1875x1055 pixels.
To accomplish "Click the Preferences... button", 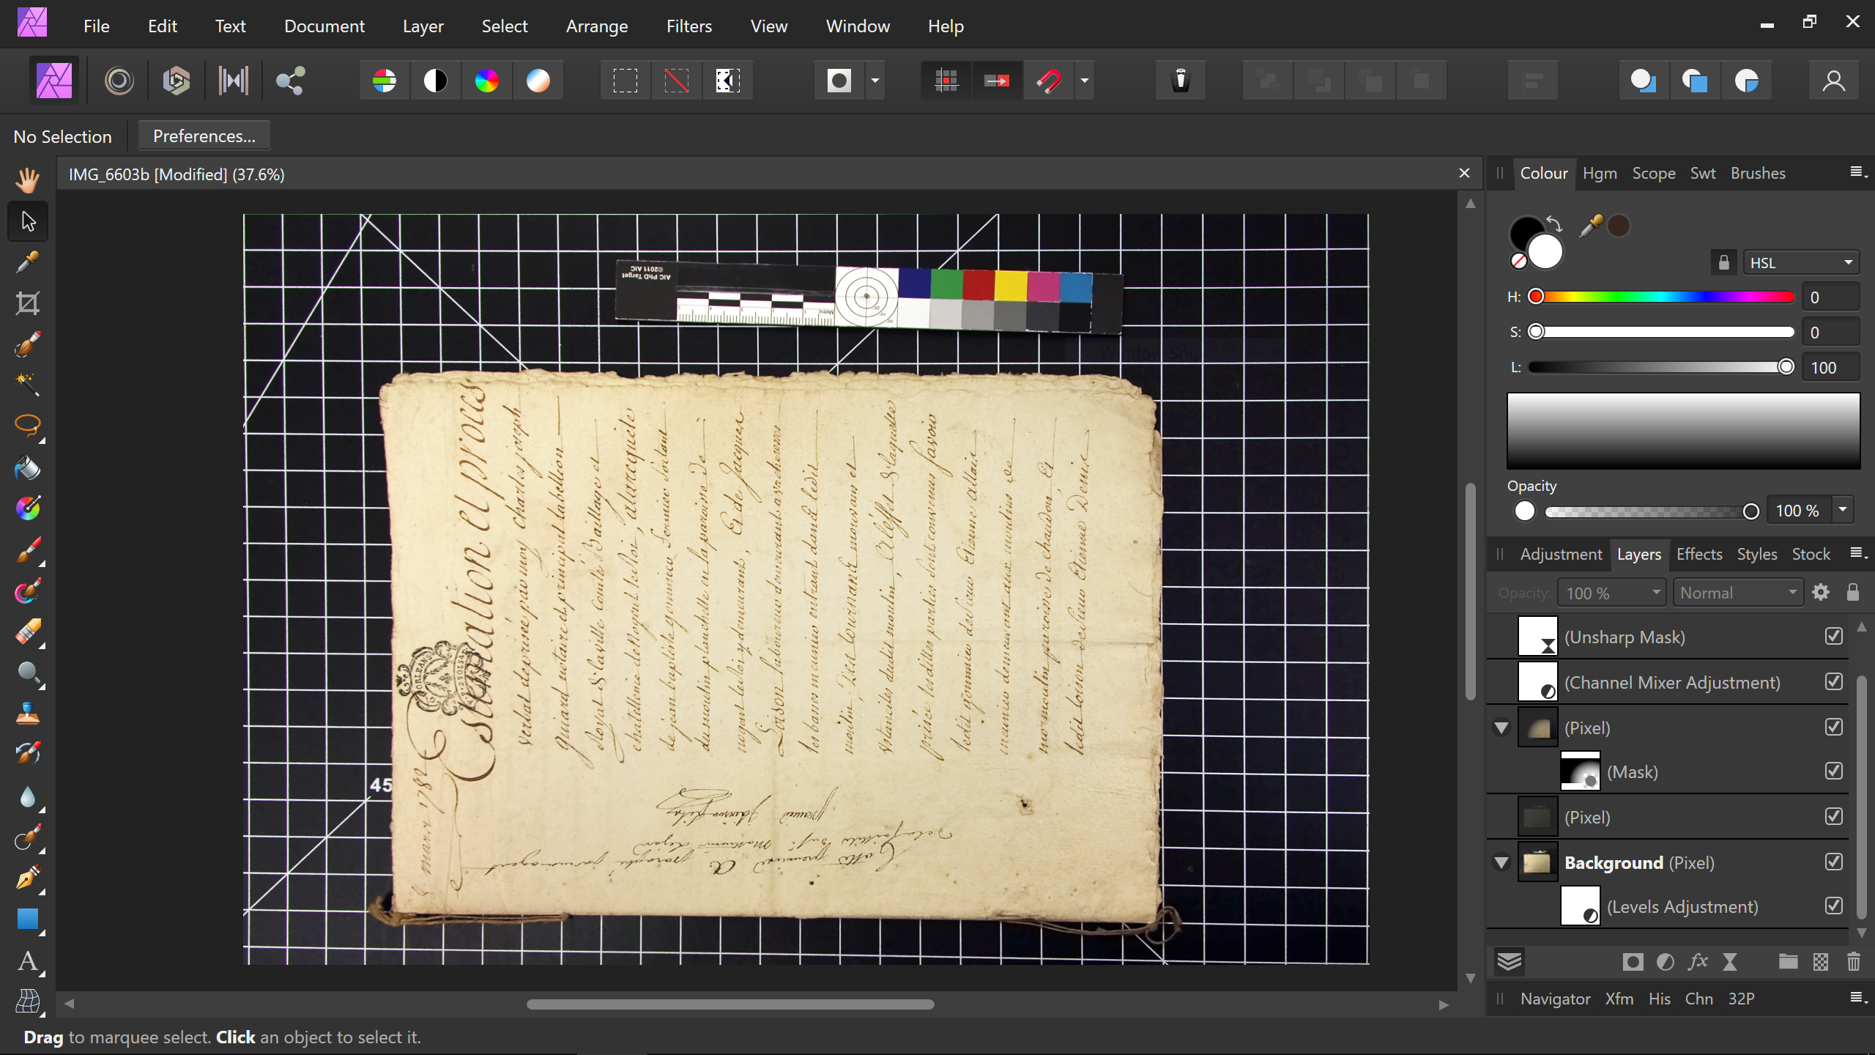I will (x=204, y=136).
